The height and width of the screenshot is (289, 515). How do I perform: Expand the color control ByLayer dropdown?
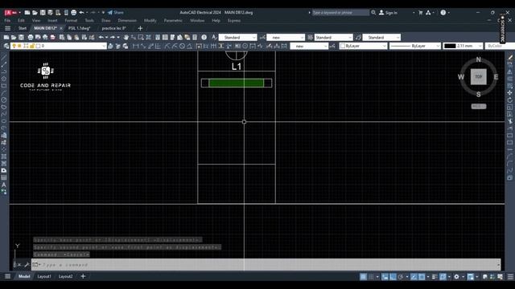pyautogui.click(x=384, y=46)
